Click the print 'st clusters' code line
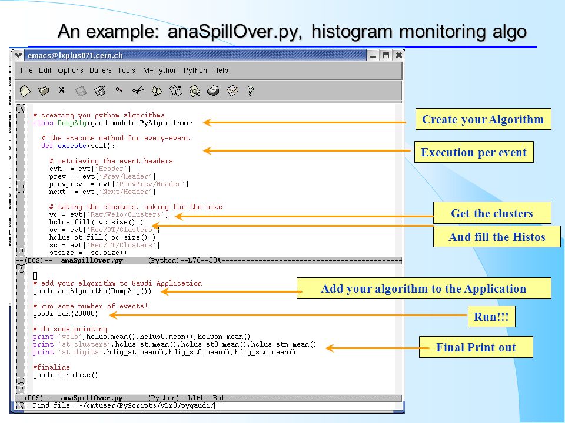Viewport: 565px width, 423px height. (174, 344)
